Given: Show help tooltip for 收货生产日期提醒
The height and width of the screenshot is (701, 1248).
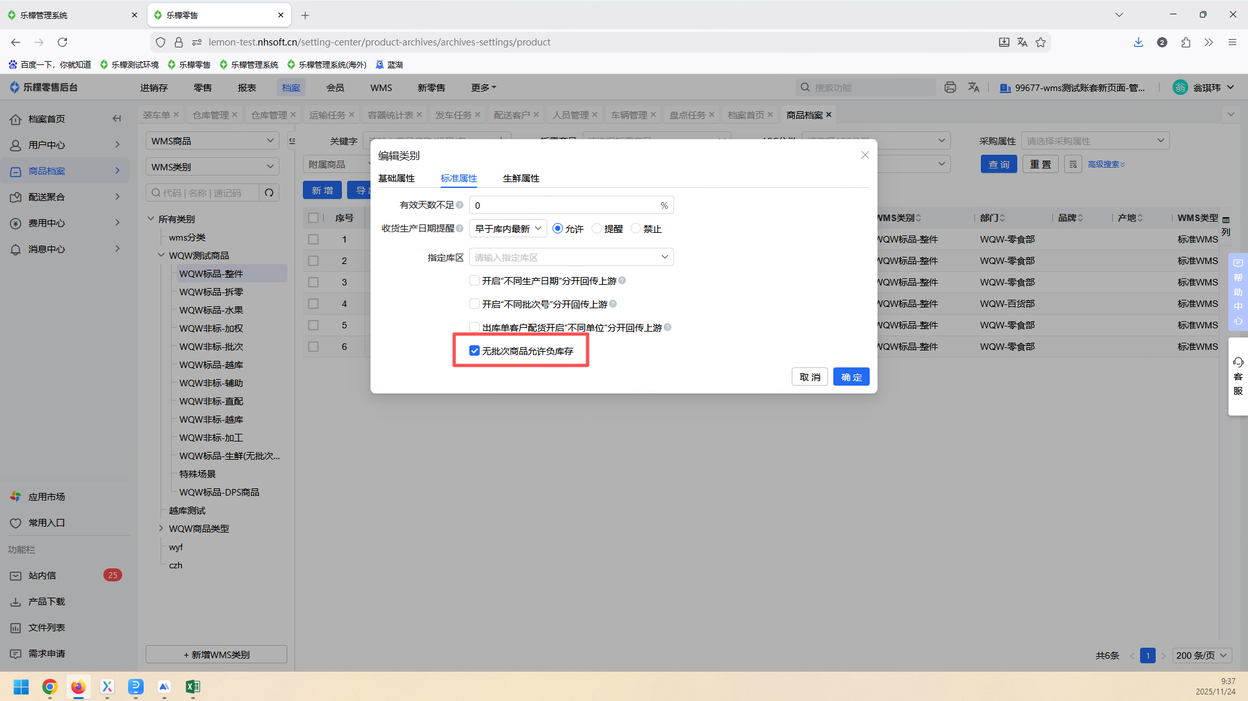Looking at the screenshot, I should click(460, 229).
